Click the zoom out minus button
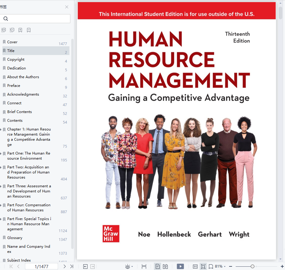285x270 pixels. pyautogui.click(x=231, y=267)
